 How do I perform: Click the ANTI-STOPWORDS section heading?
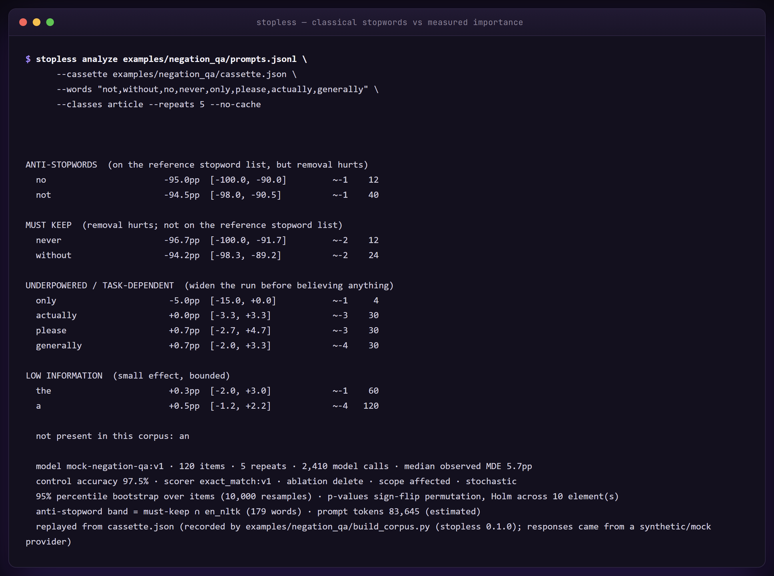[x=61, y=165]
